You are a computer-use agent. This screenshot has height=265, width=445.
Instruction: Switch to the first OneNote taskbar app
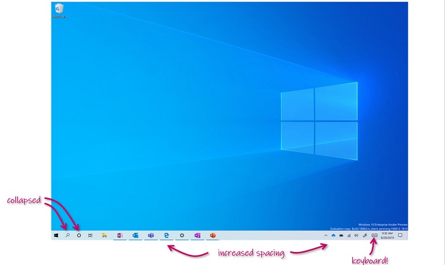(x=120, y=236)
